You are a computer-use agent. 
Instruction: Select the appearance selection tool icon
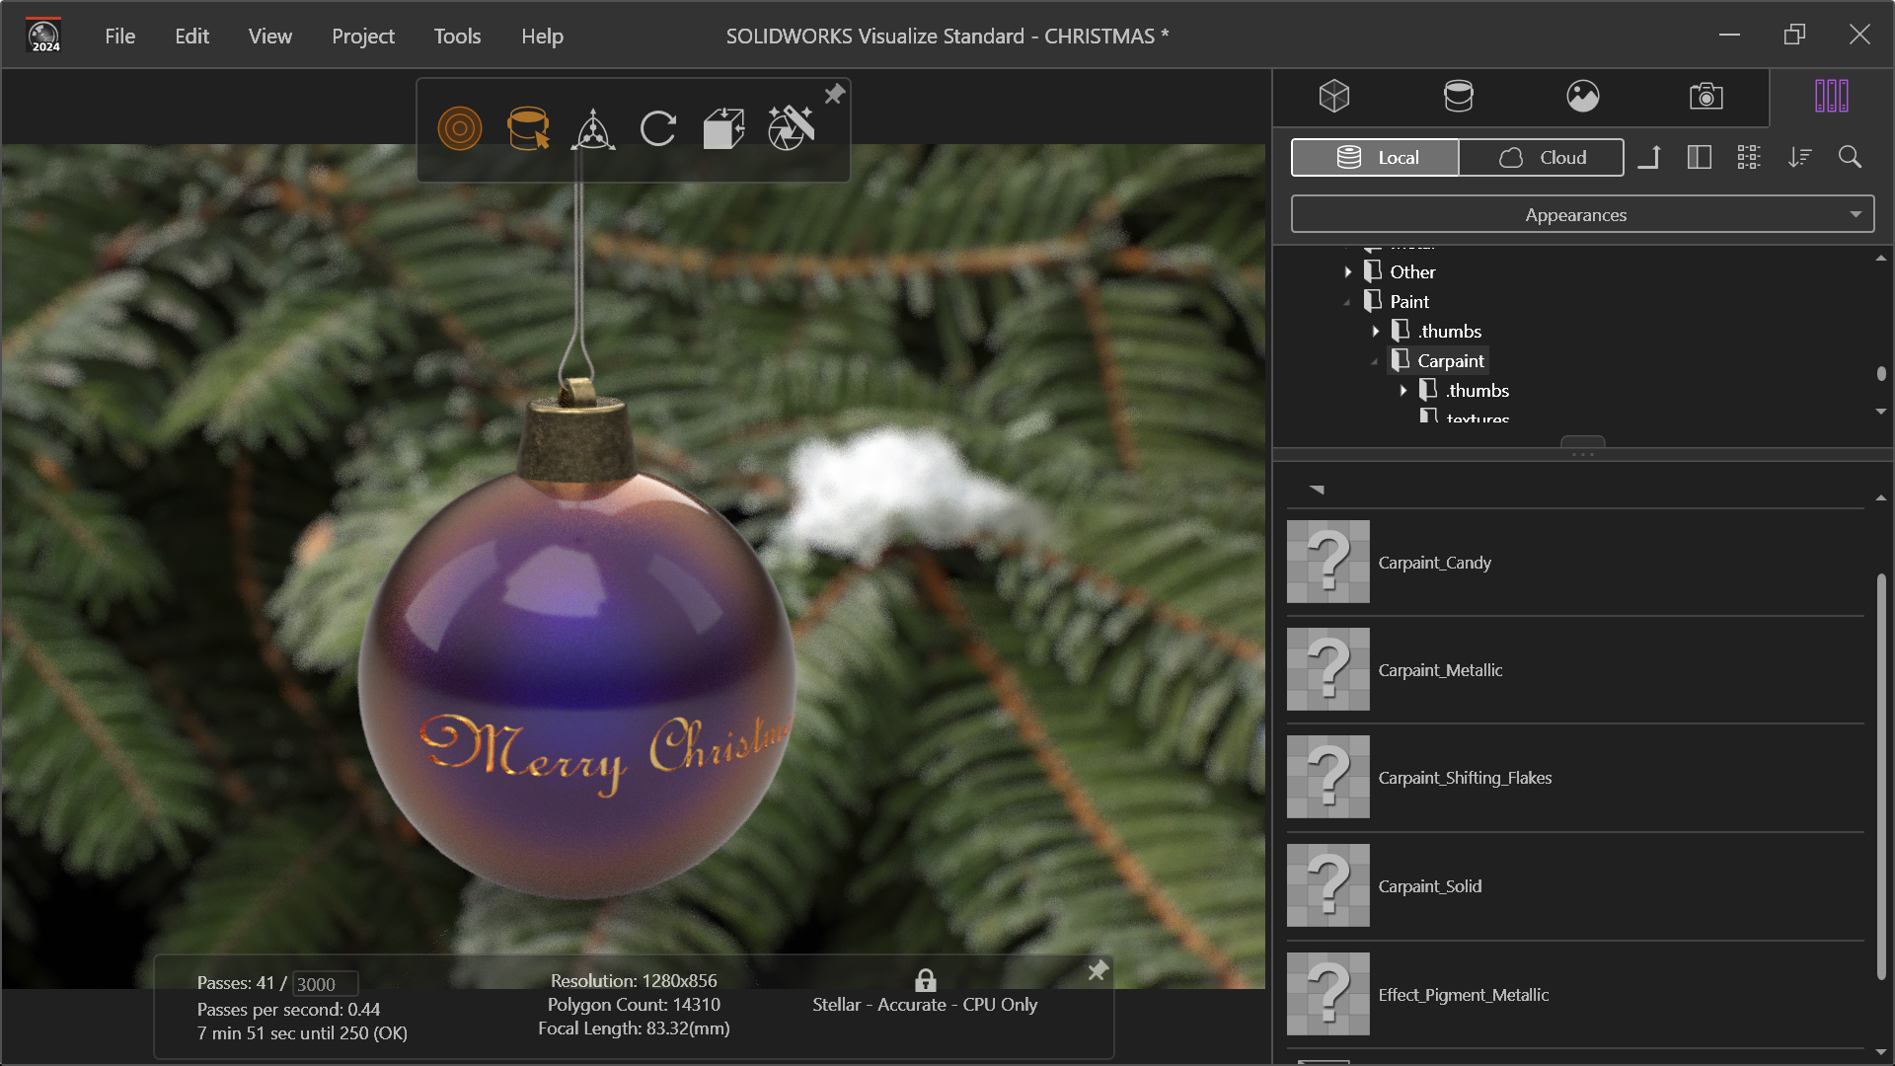click(527, 128)
